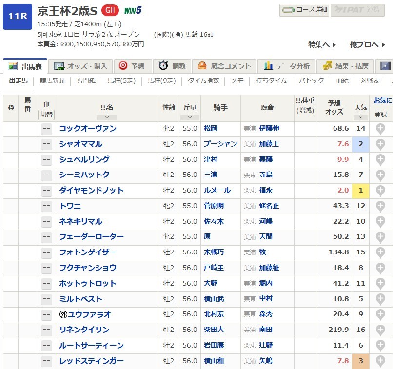Expand the 馬名 column sort dropdown
The height and width of the screenshot is (369, 393).
click(x=107, y=117)
